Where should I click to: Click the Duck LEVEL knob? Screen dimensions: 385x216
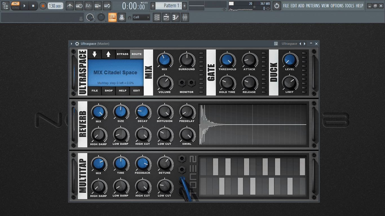(289, 60)
